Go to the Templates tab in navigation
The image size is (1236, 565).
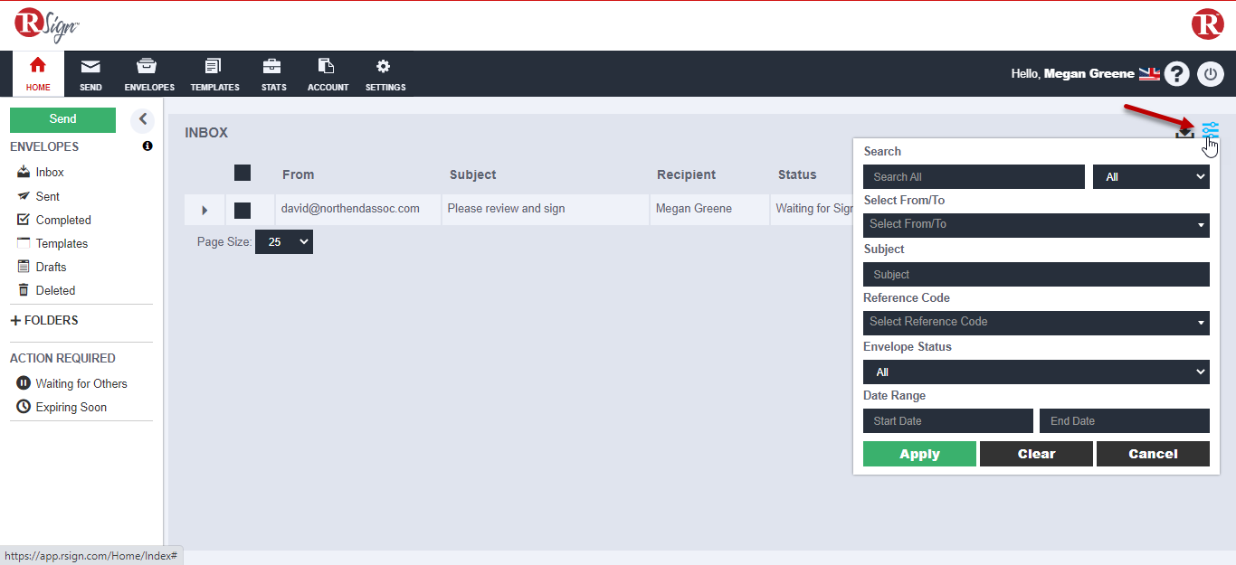point(214,74)
